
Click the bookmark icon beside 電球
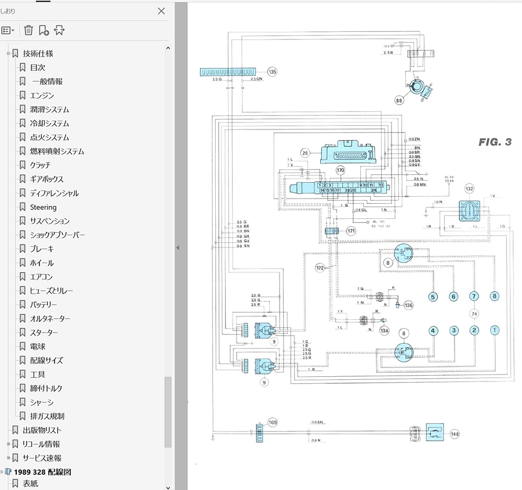coord(22,347)
